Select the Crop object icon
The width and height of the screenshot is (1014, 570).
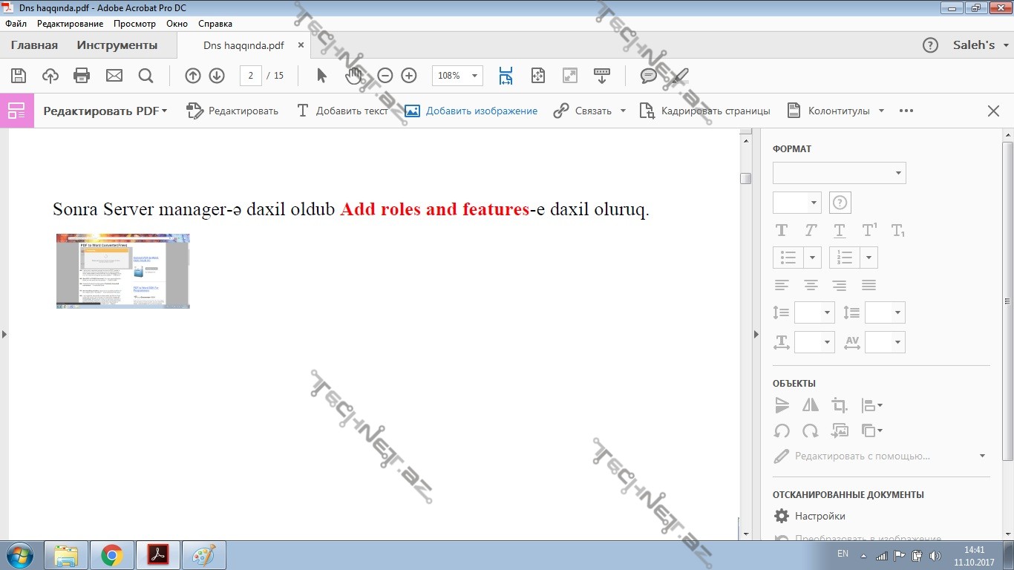pos(840,405)
